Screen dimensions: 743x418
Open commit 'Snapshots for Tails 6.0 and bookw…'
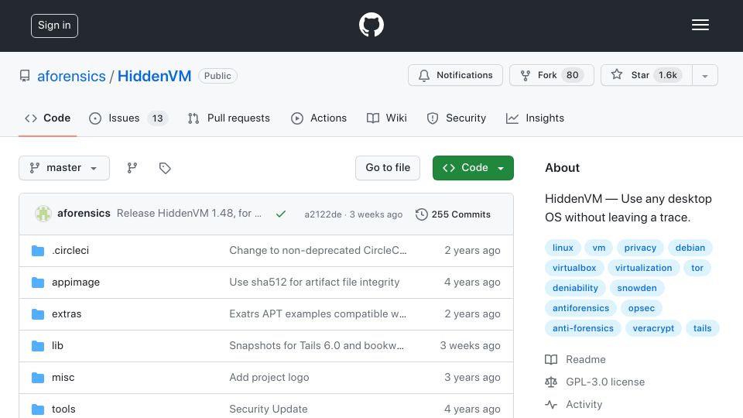point(317,345)
